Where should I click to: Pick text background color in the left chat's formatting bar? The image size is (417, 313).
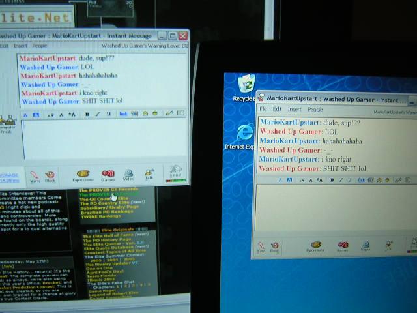click(36, 115)
